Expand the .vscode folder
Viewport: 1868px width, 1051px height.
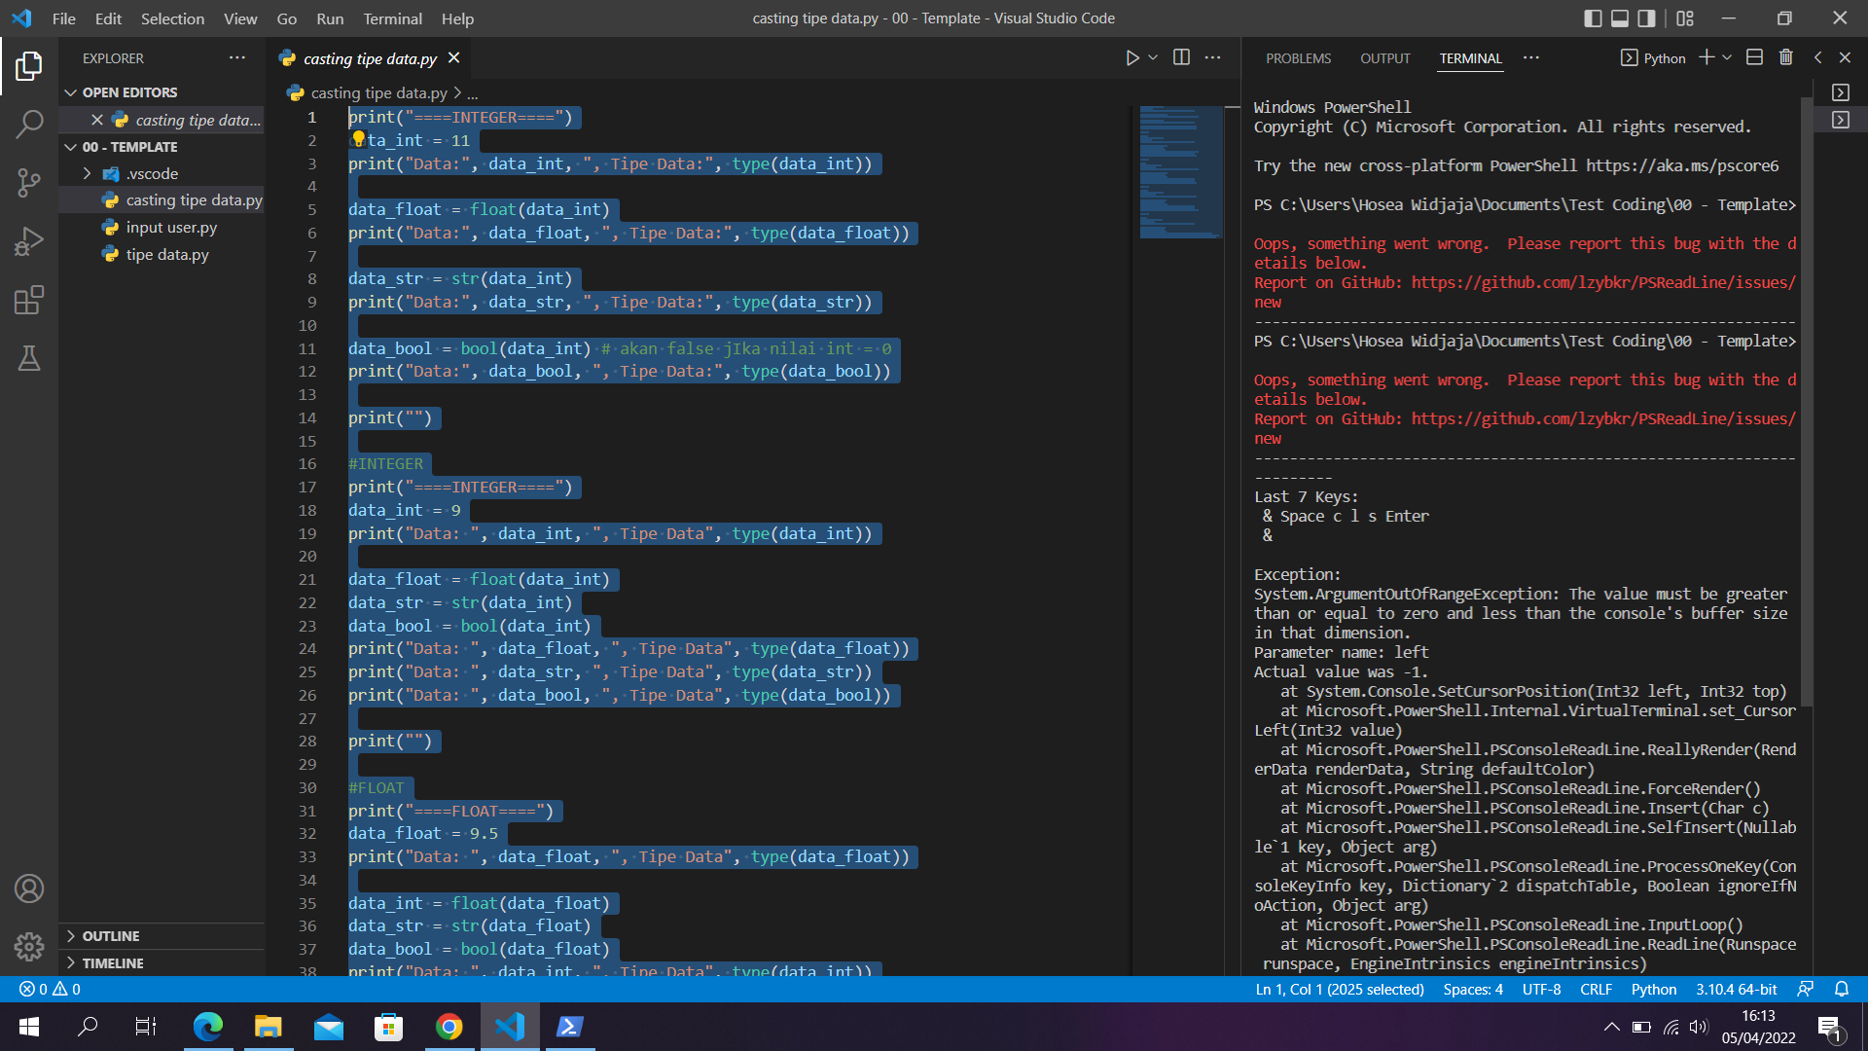pos(87,173)
